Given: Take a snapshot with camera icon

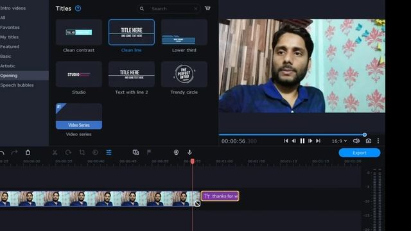Looking at the screenshot, I should pos(368,141).
